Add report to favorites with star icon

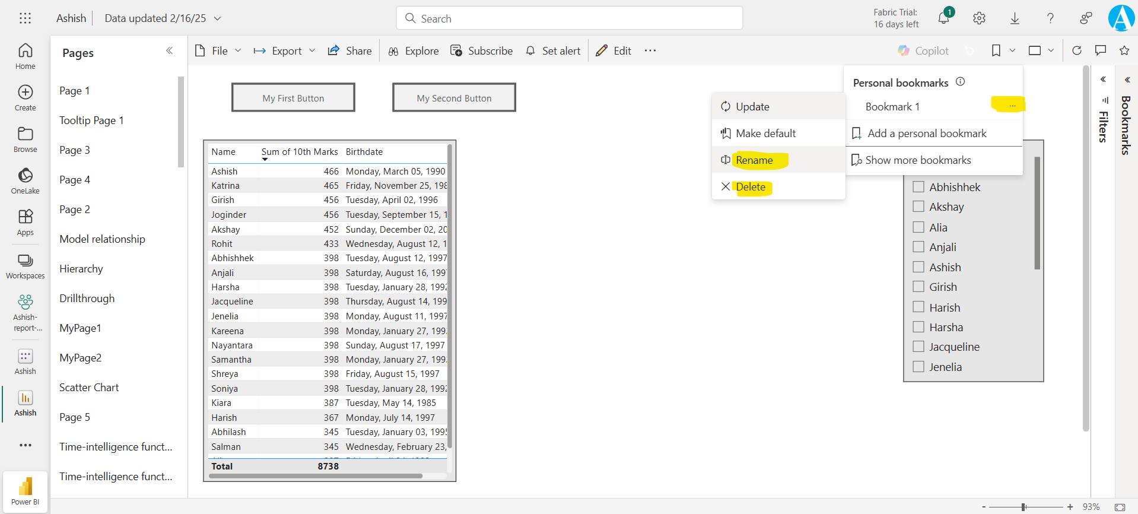(x=1124, y=50)
